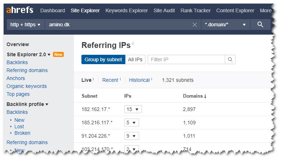This screenshot has height=160, width=281.
Task: Open the http + https protocol dropdown
Action: point(26,25)
